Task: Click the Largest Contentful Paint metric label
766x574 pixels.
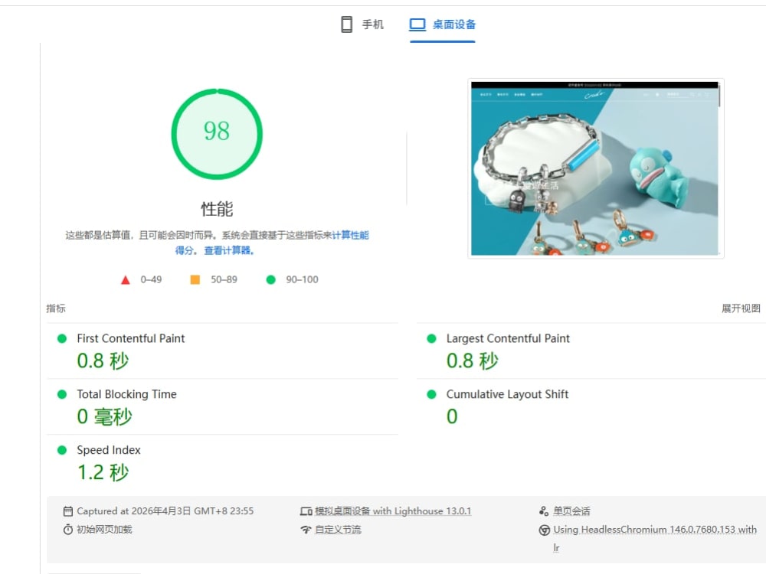Action: point(508,338)
